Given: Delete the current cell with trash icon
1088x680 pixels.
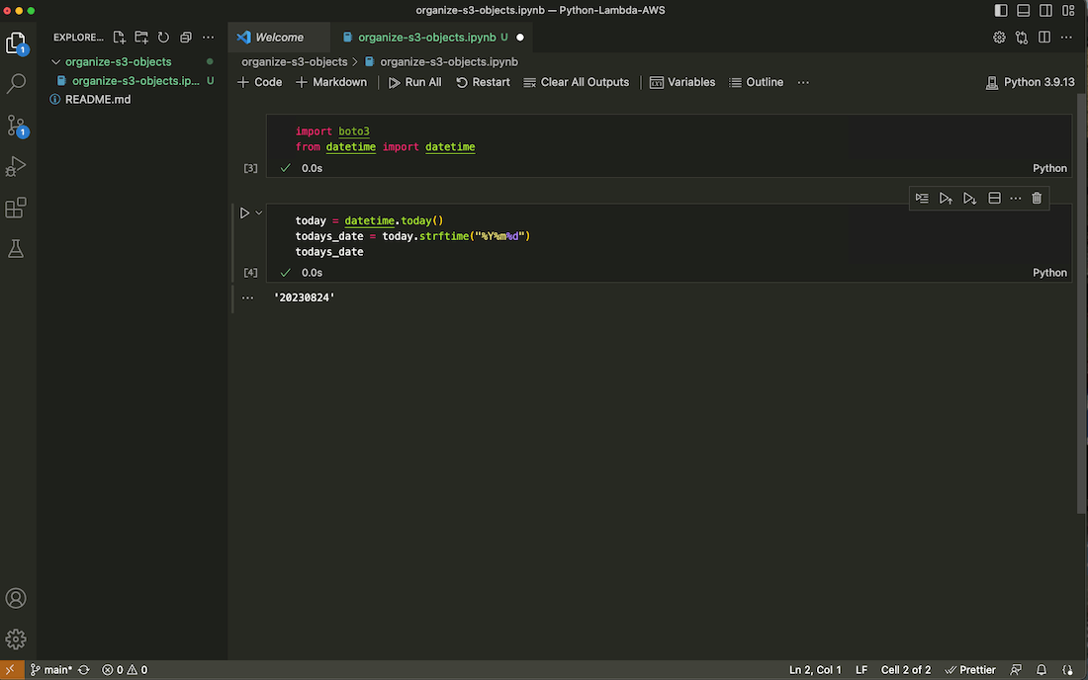Looking at the screenshot, I should [x=1037, y=199].
